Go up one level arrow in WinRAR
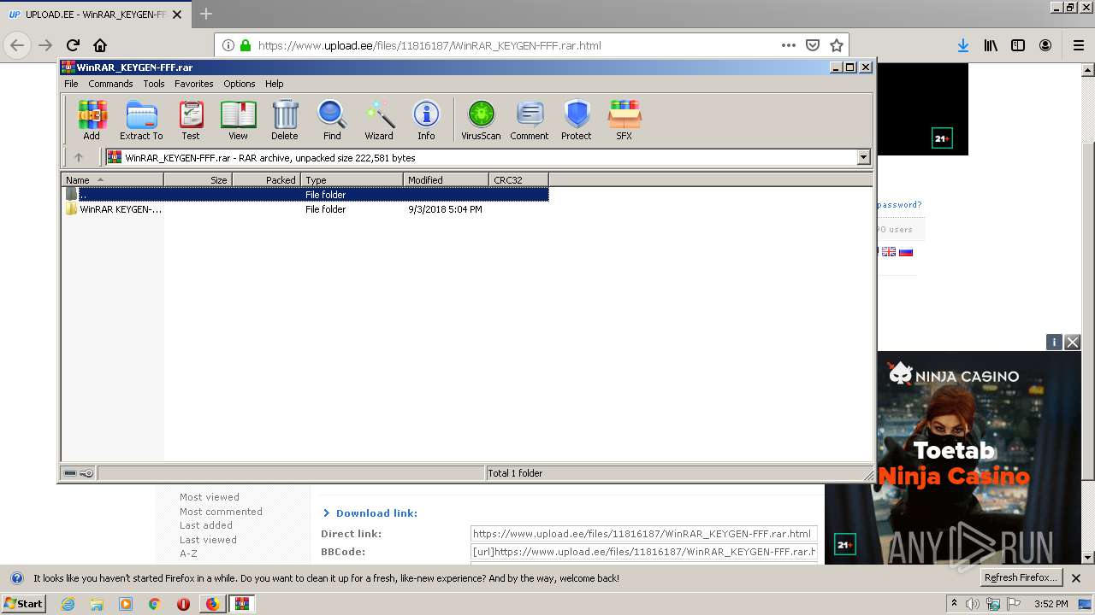 point(79,157)
